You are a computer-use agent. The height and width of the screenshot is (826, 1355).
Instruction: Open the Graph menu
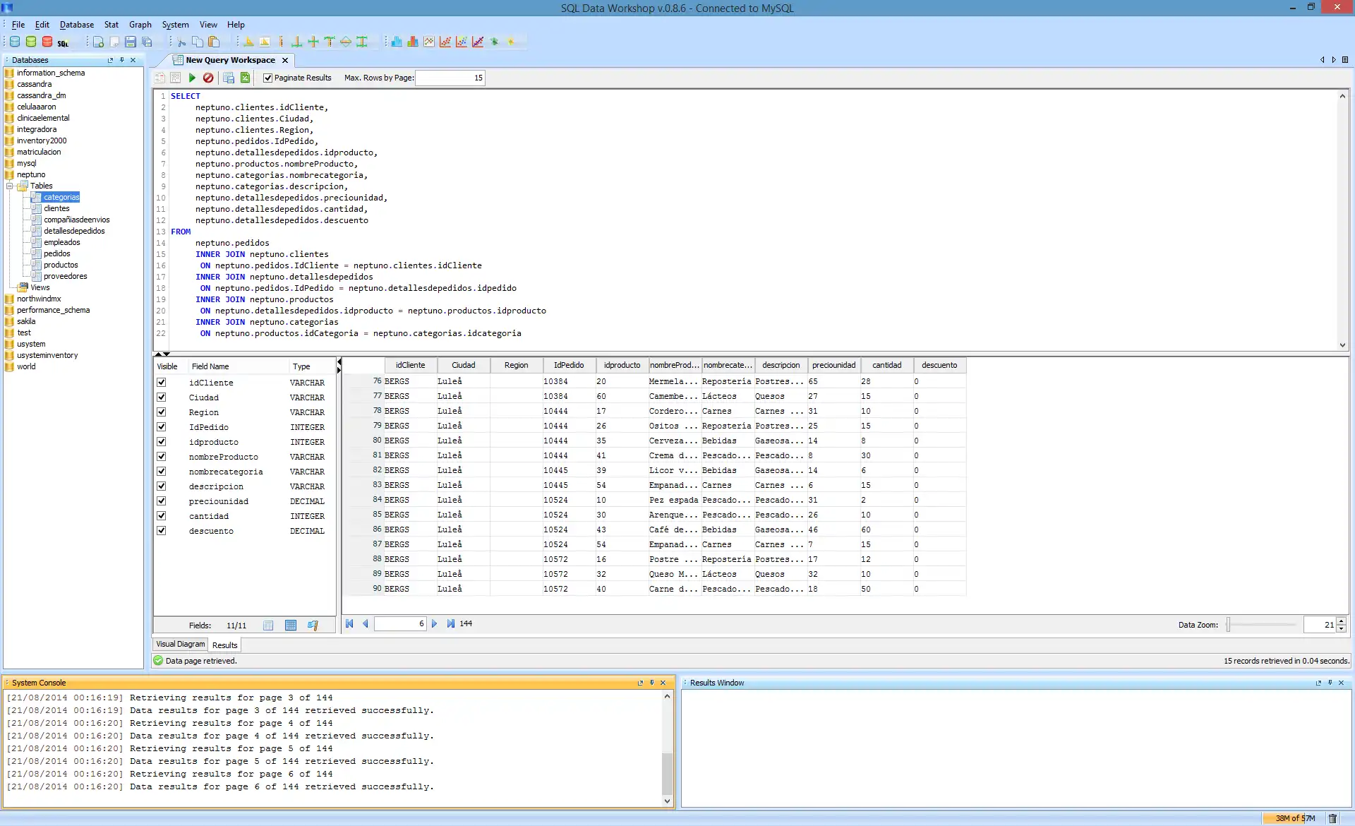pos(139,24)
